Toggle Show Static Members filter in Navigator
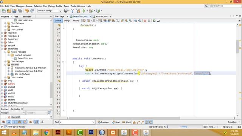 click(14, 122)
